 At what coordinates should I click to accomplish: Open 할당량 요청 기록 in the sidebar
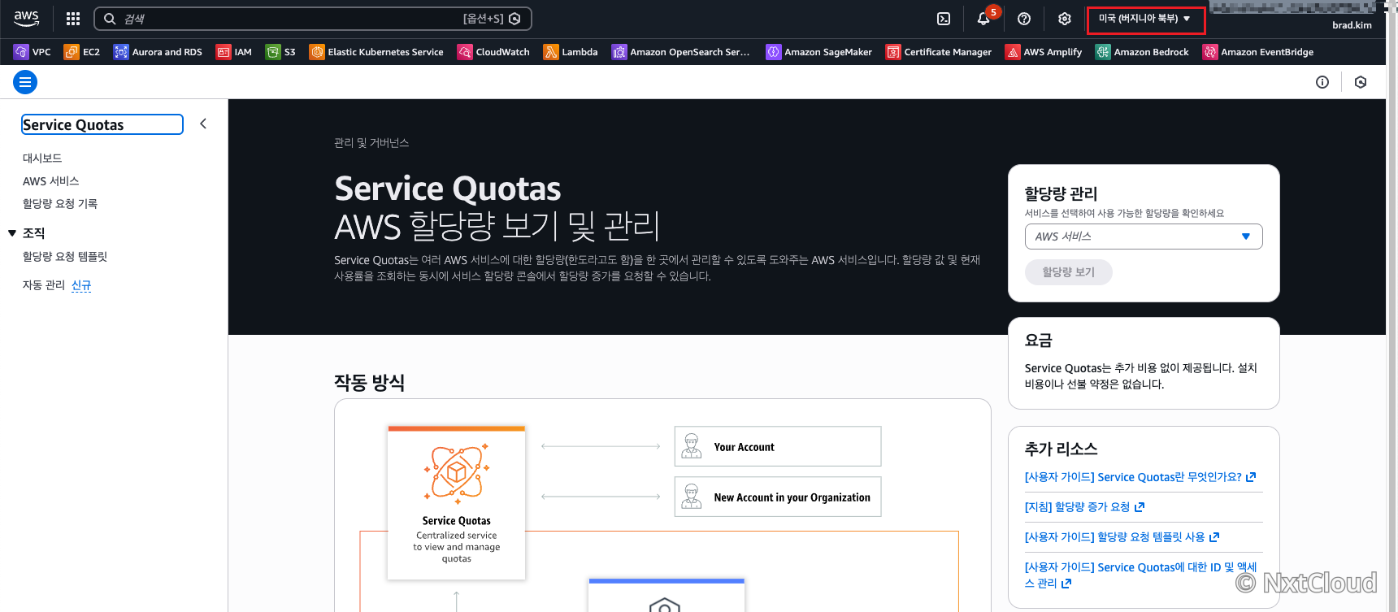click(x=60, y=204)
